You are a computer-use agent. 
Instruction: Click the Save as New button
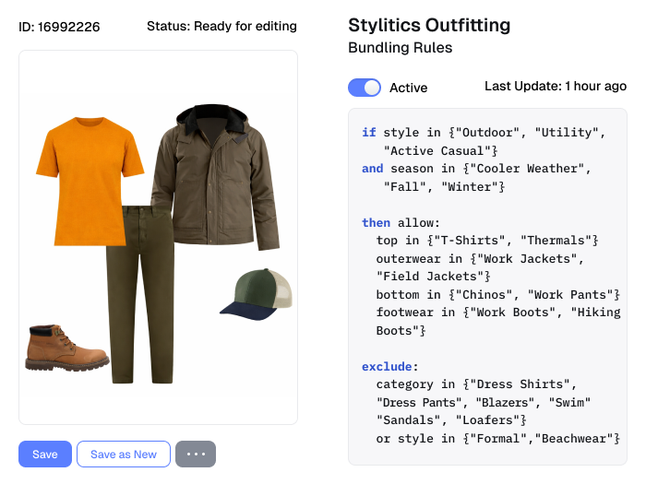coord(124,454)
